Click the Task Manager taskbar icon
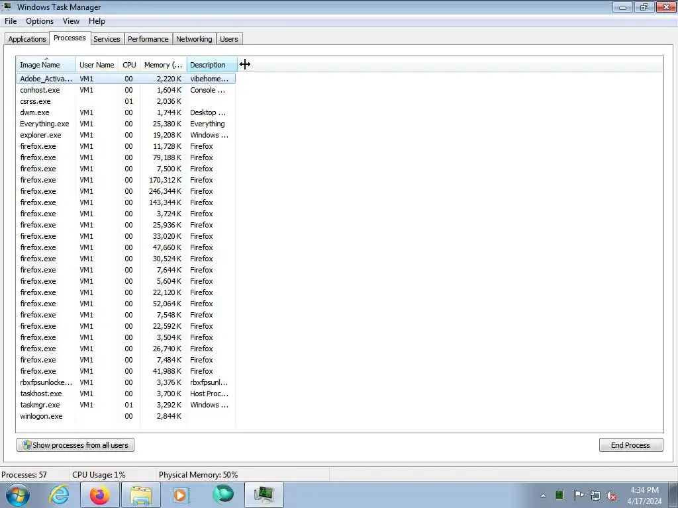The image size is (678, 508). click(x=264, y=495)
